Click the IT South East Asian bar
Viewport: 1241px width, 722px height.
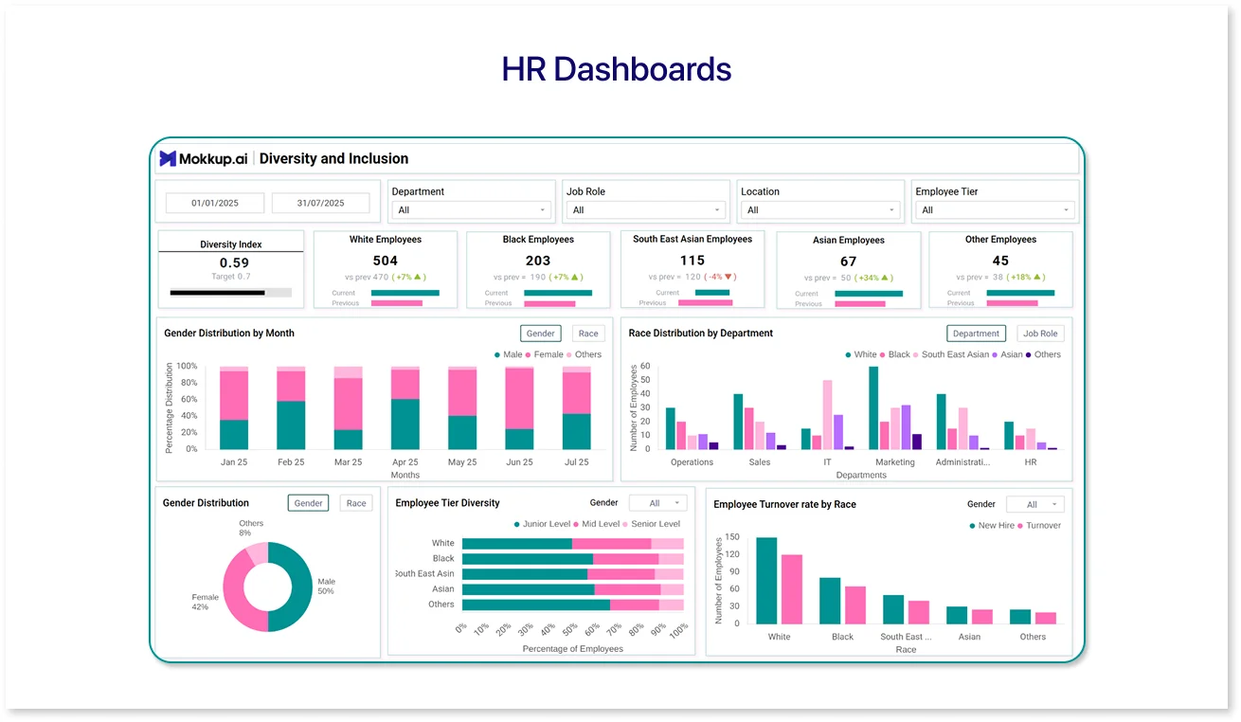coord(828,415)
